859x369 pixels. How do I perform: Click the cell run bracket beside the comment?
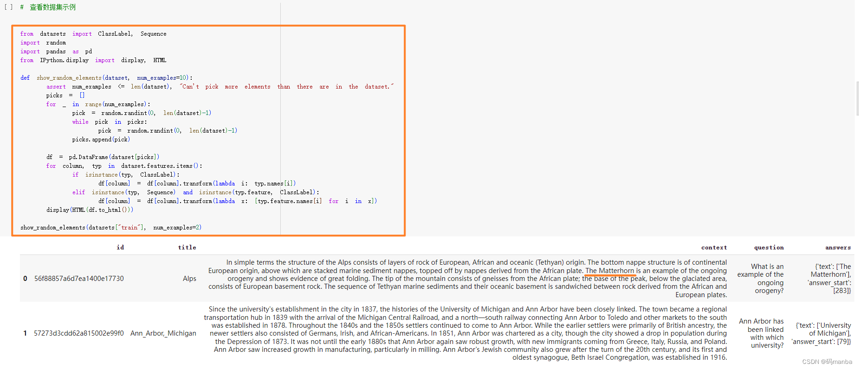tap(8, 7)
